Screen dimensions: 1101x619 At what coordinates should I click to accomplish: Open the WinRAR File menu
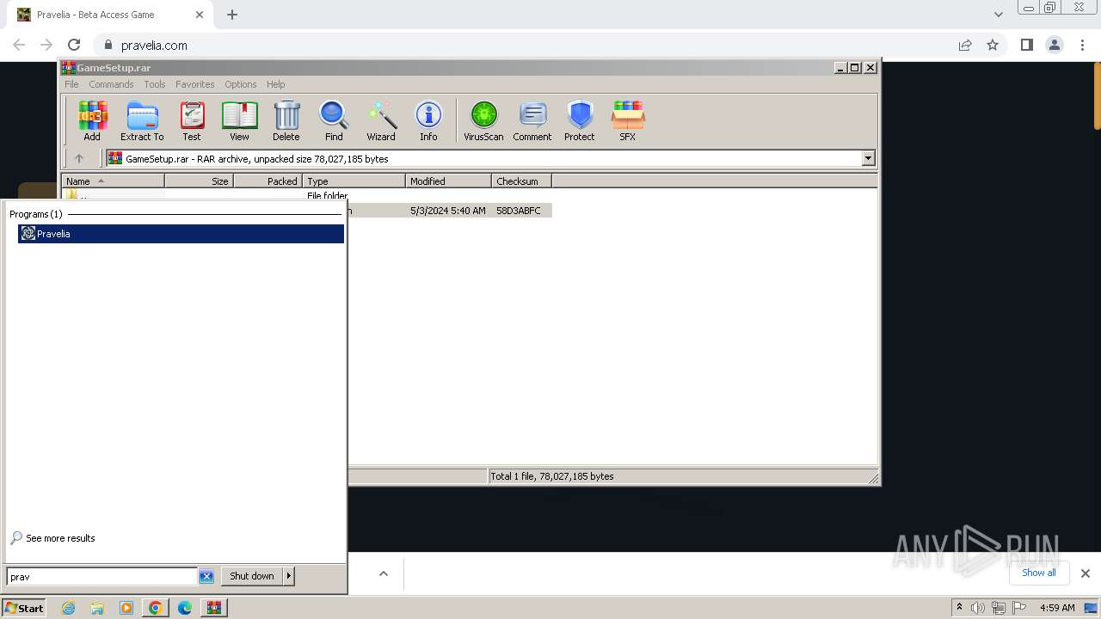(71, 84)
